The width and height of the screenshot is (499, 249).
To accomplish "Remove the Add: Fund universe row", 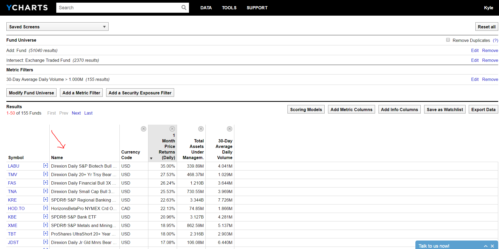I will (x=490, y=50).
